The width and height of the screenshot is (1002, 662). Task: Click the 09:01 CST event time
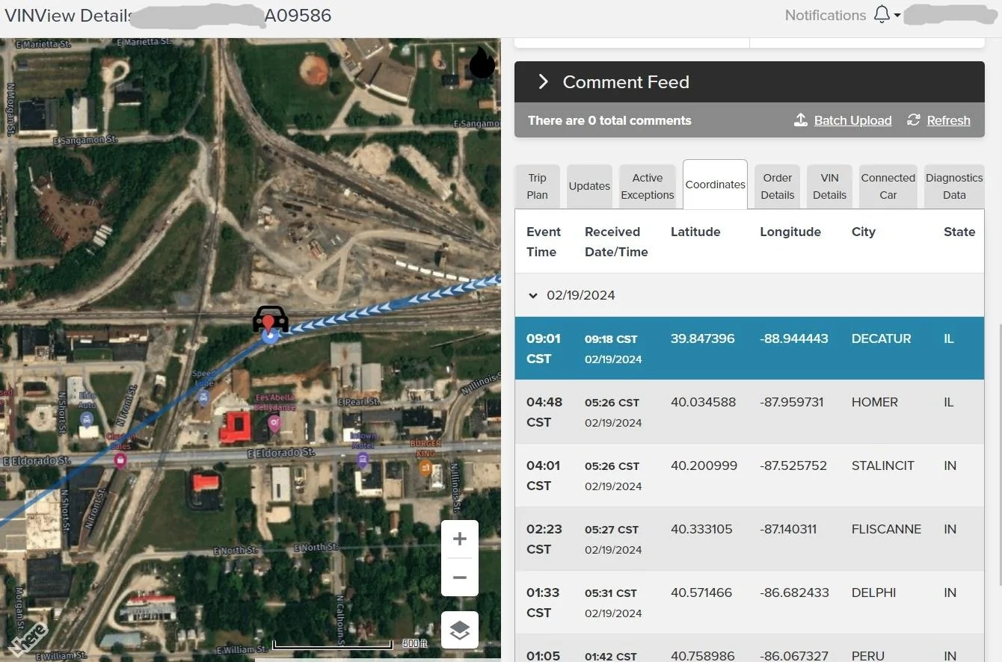click(544, 348)
